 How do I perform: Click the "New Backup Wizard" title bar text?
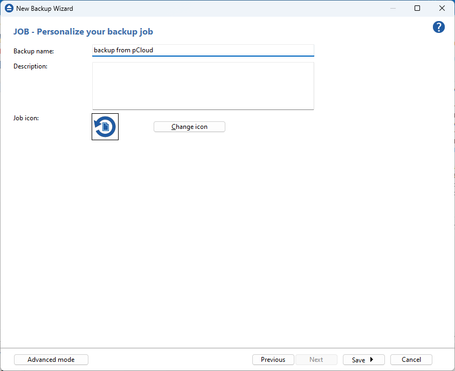point(45,9)
